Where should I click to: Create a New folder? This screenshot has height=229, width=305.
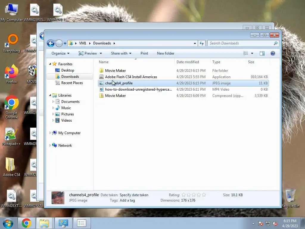pos(166,53)
